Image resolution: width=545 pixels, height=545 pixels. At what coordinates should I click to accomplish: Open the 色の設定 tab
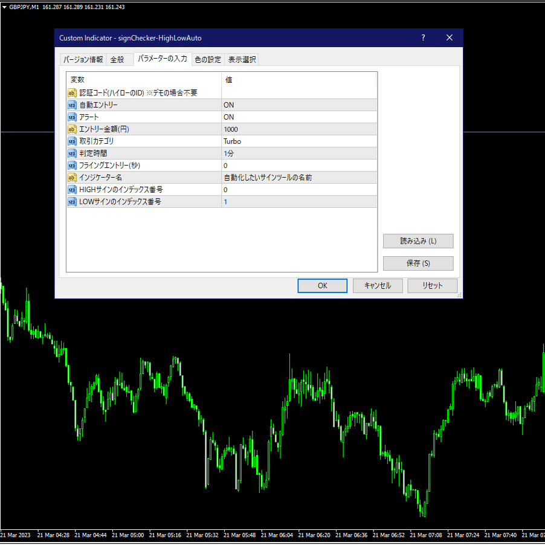(x=210, y=59)
